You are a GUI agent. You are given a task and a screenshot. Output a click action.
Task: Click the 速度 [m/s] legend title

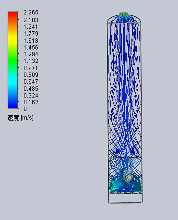click(x=20, y=118)
